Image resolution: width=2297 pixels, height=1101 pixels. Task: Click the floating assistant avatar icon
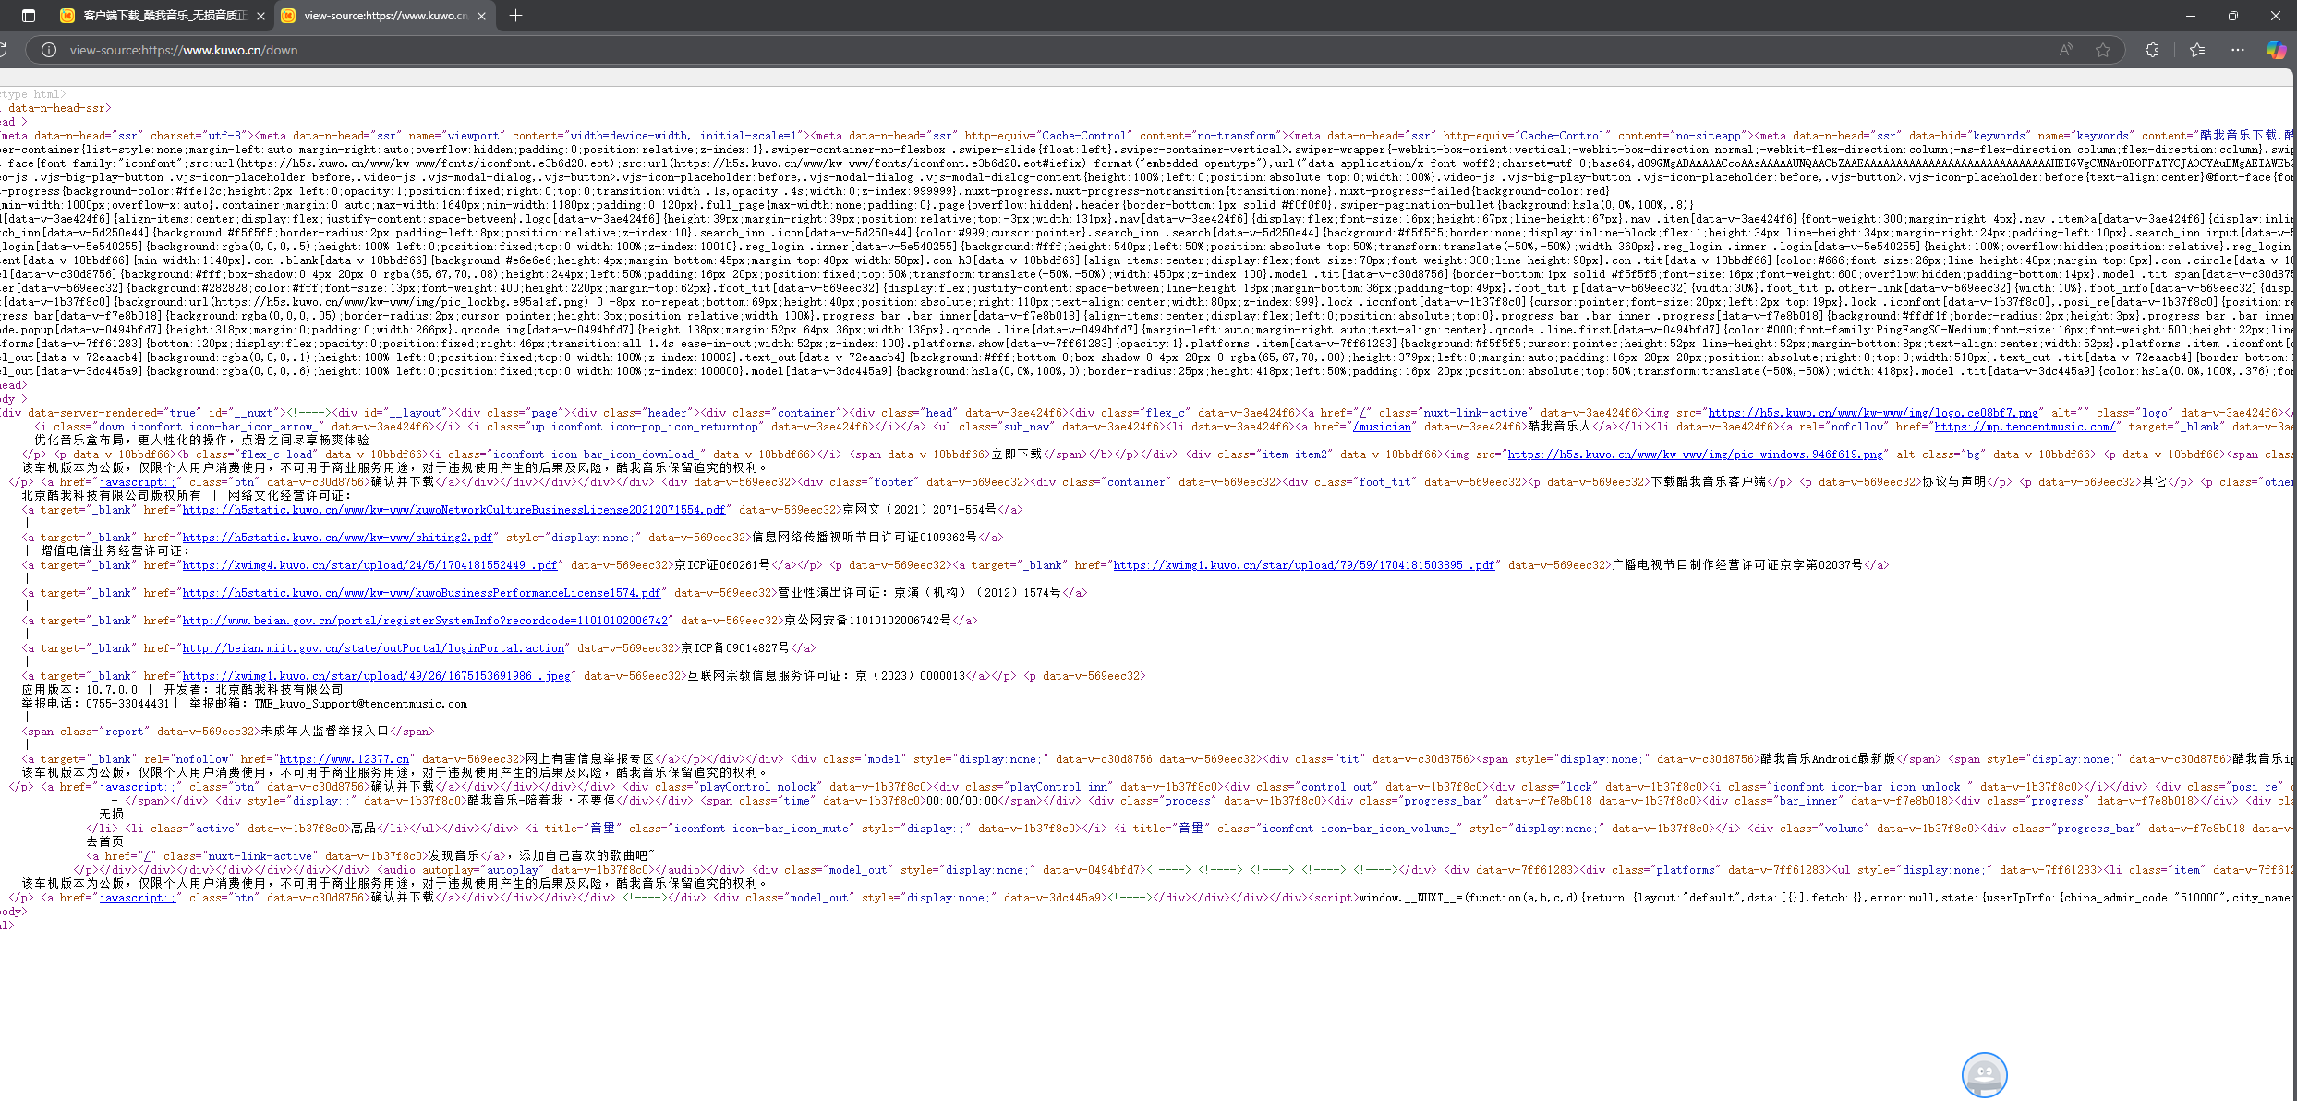coord(1984,1074)
